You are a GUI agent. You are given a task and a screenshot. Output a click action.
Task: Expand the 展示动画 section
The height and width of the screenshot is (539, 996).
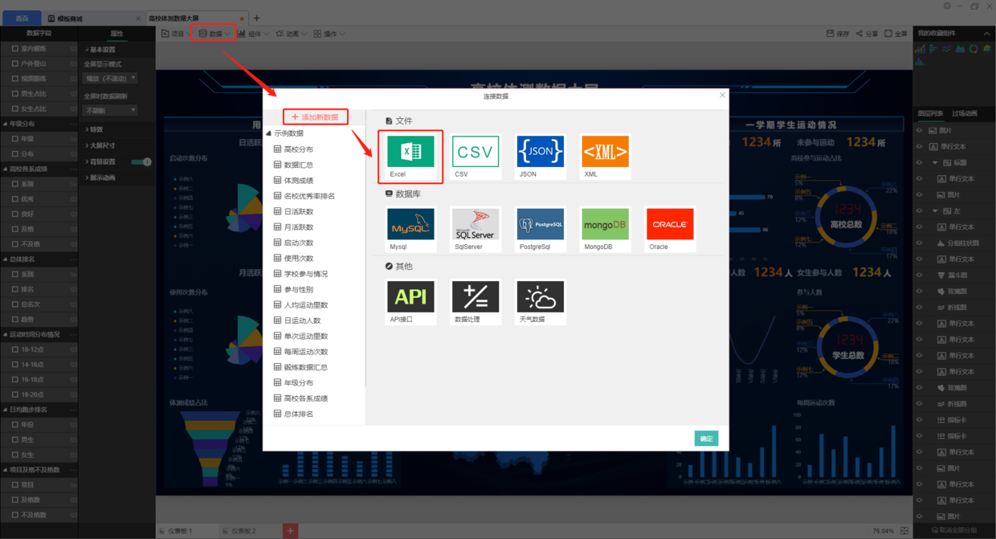(x=99, y=178)
